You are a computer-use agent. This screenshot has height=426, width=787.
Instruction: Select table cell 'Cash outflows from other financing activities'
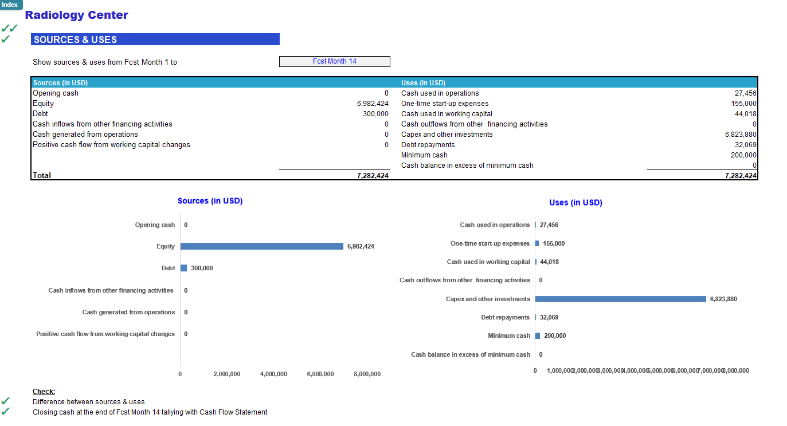click(475, 124)
